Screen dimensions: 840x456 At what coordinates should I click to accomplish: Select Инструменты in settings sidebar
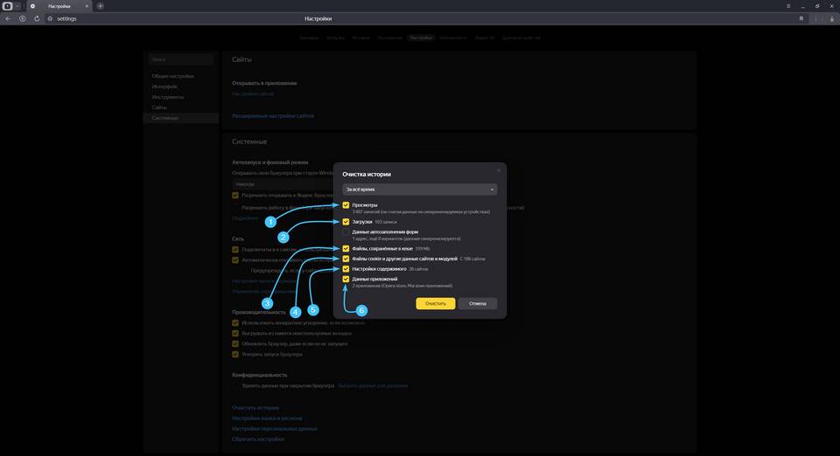168,97
